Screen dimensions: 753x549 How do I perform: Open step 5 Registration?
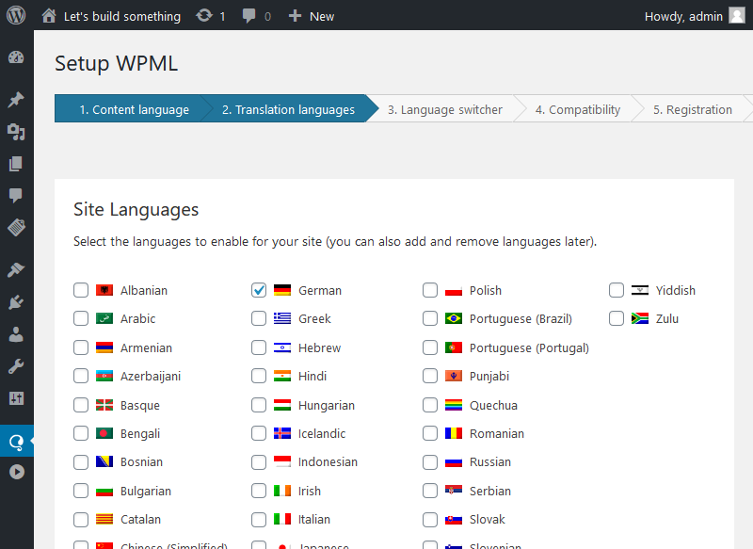pyautogui.click(x=693, y=109)
